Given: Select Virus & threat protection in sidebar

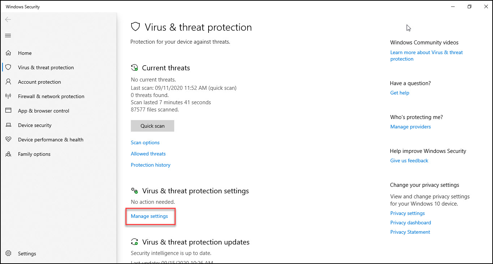Looking at the screenshot, I should pyautogui.click(x=46, y=67).
